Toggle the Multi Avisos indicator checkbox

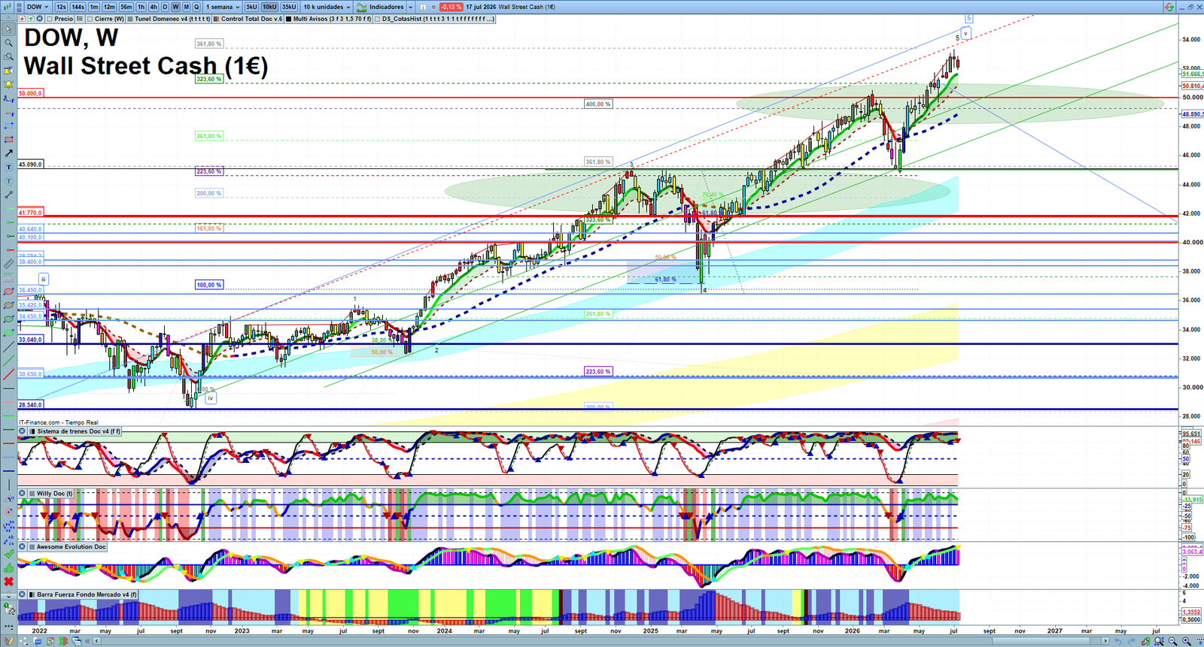click(x=288, y=19)
